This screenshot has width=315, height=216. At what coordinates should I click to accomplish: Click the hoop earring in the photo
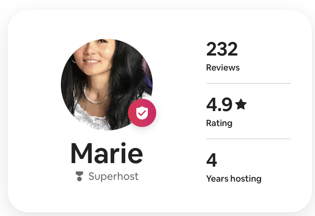74,60
